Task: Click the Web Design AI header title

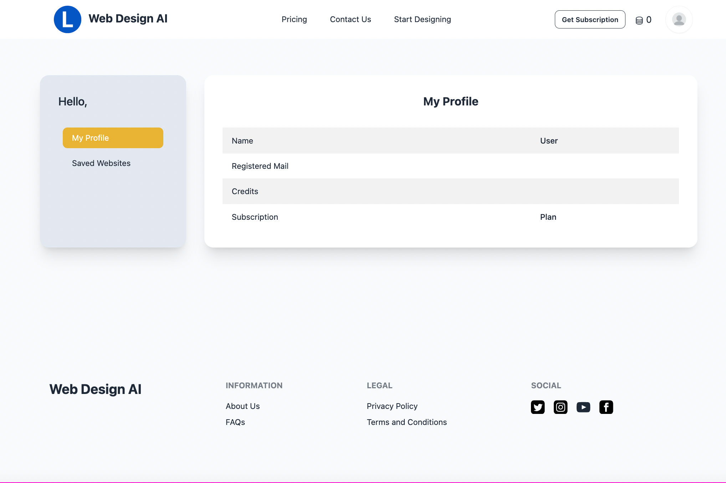Action: (128, 19)
